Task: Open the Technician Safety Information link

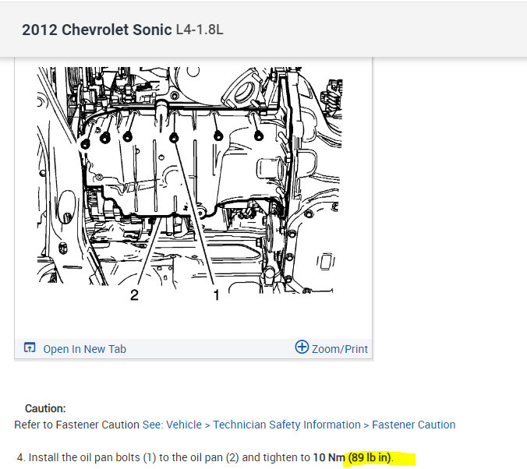Action: [287, 425]
